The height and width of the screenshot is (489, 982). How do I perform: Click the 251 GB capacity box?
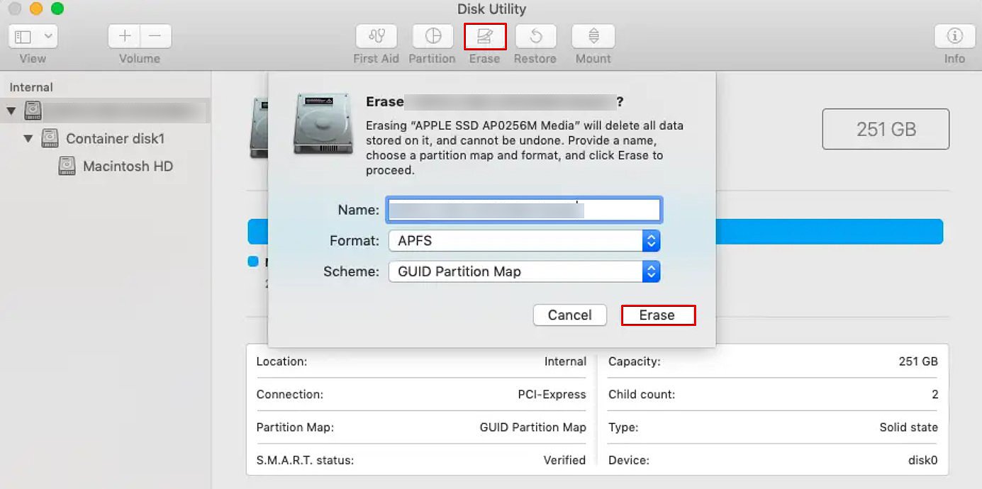pyautogui.click(x=886, y=129)
